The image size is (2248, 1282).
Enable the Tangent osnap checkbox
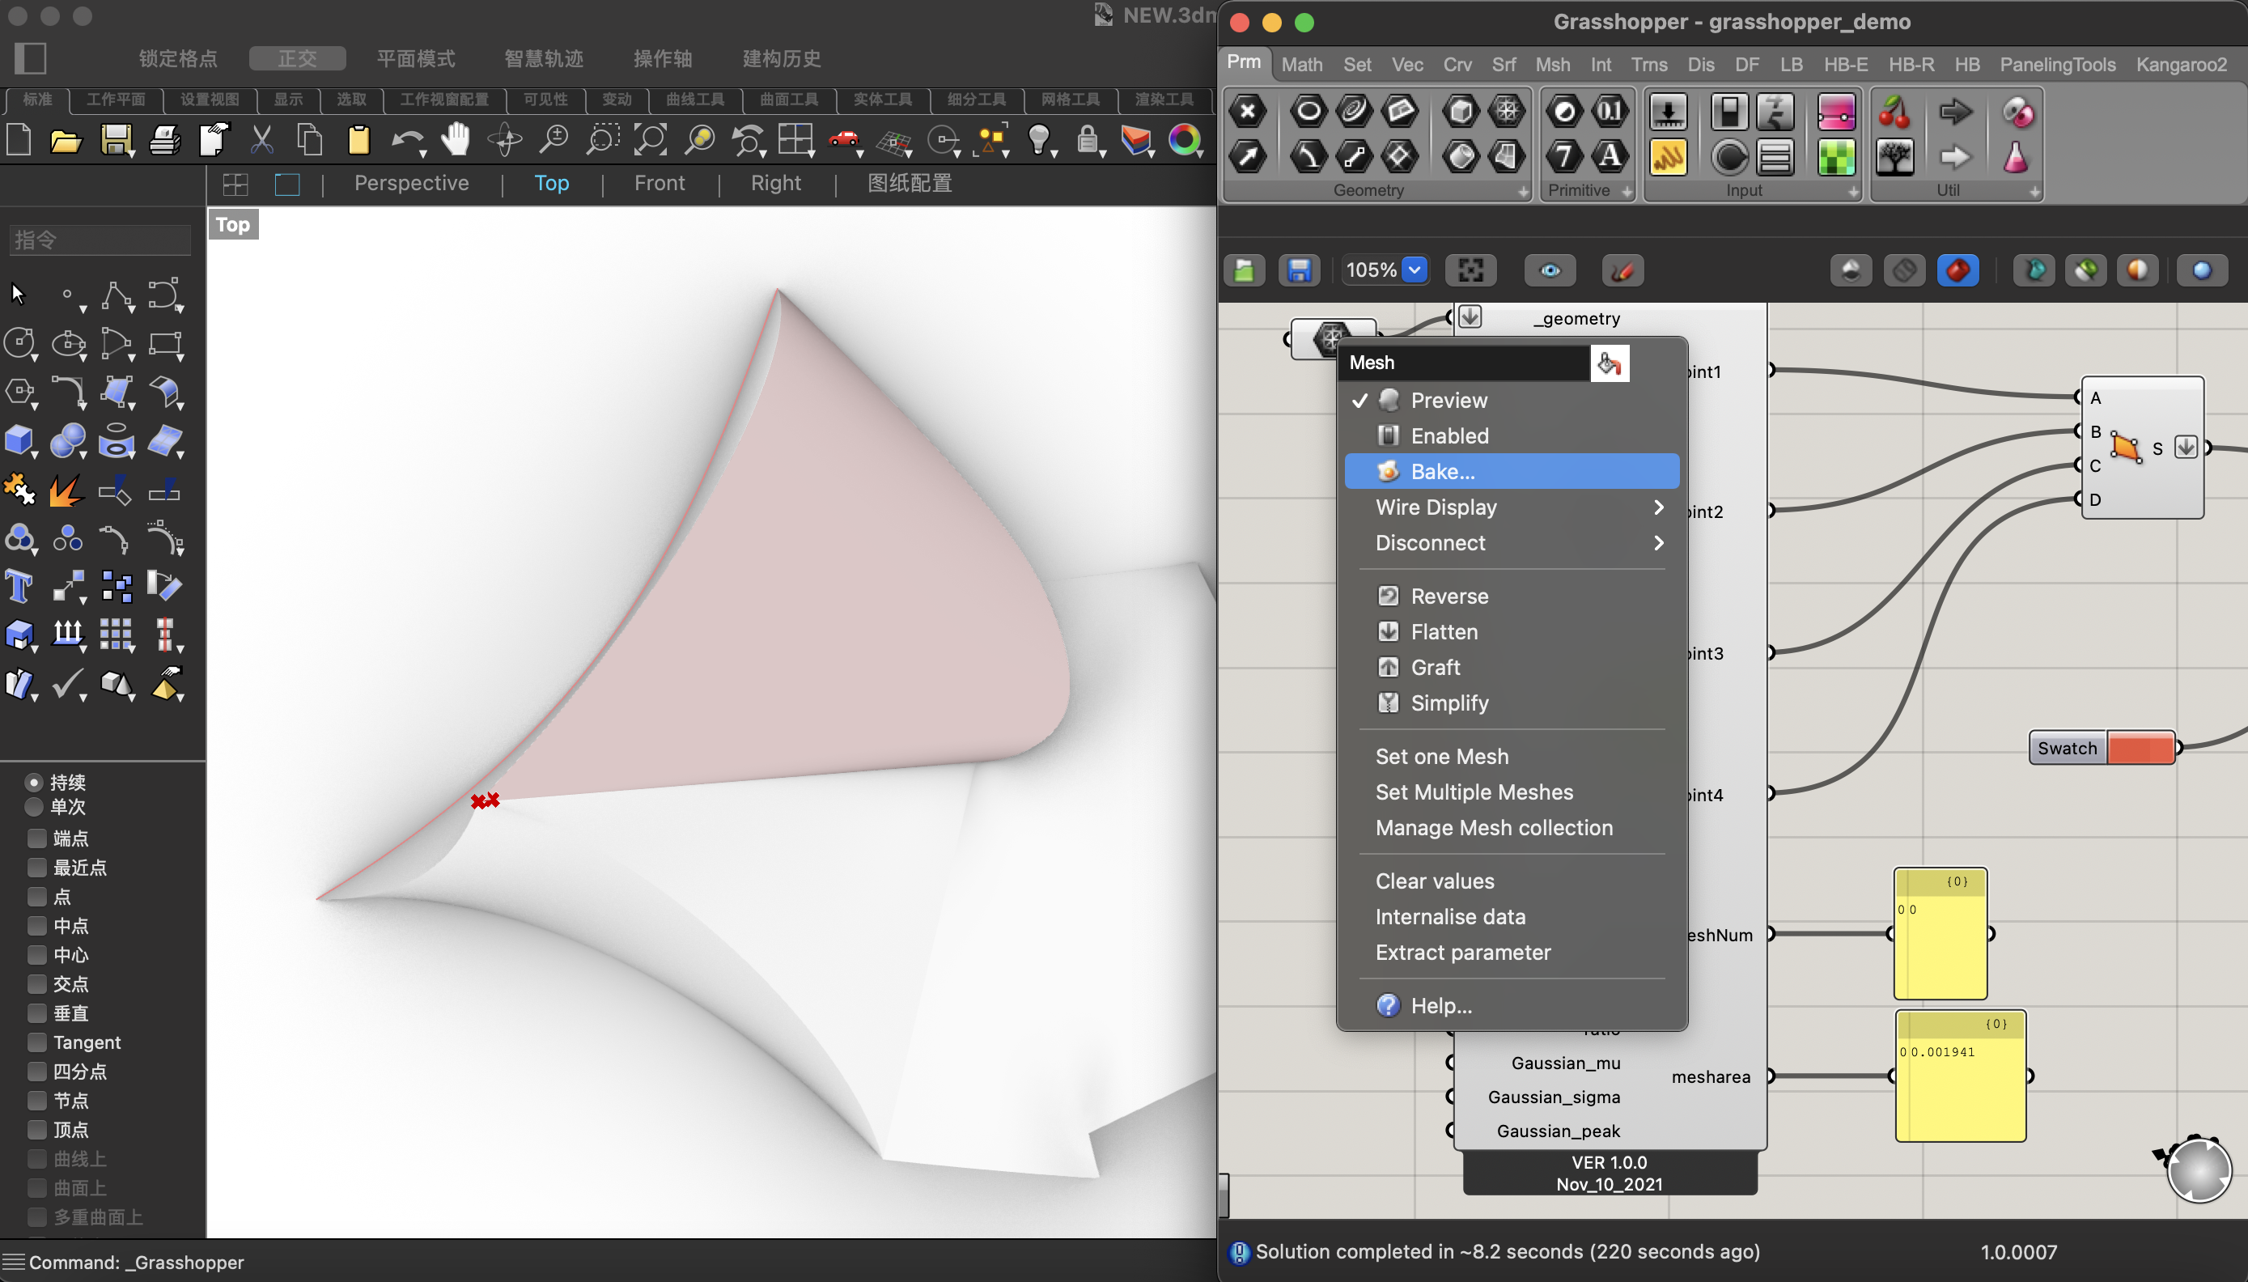[x=37, y=1042]
